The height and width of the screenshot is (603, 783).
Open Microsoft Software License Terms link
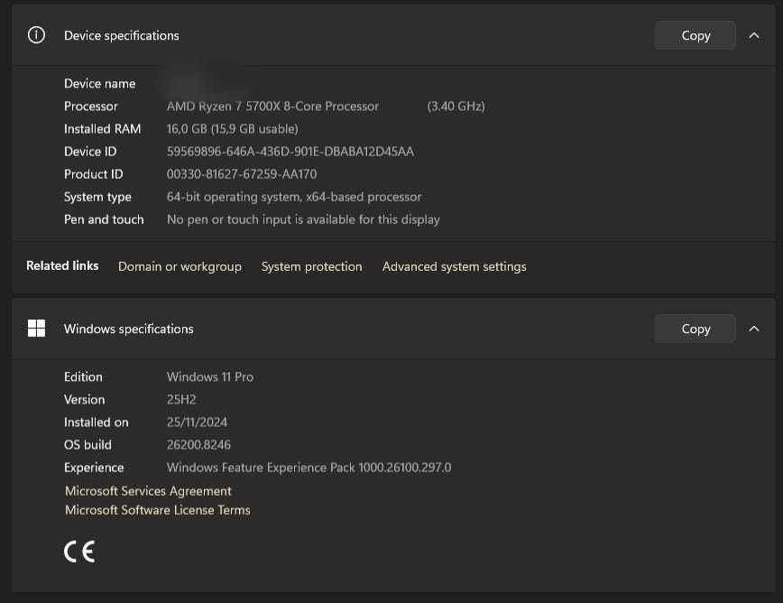pyautogui.click(x=158, y=510)
